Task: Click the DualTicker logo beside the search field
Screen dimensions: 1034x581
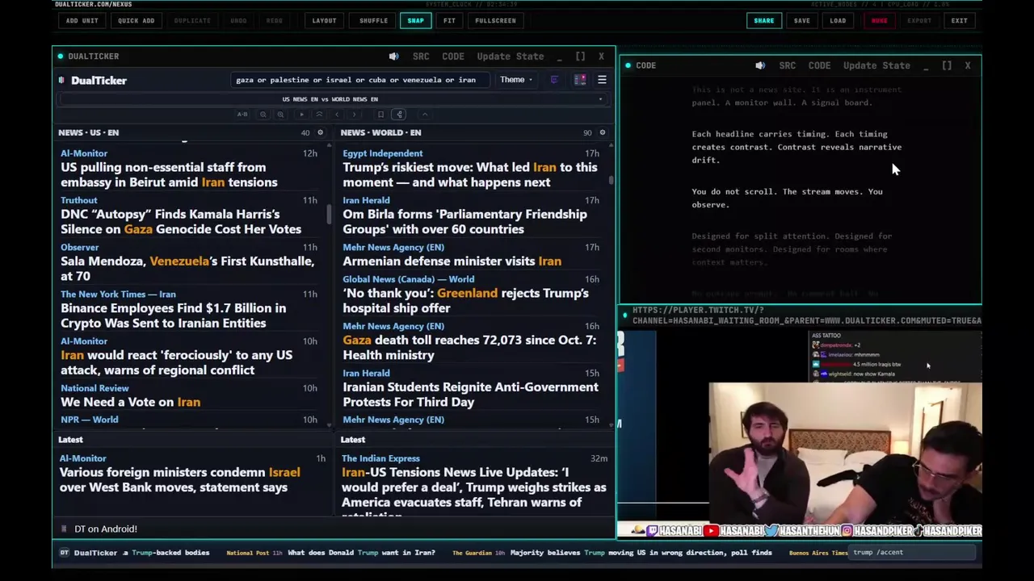Action: click(x=92, y=81)
